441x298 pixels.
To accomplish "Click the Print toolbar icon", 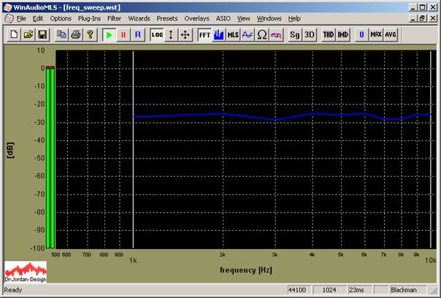I will (x=76, y=34).
